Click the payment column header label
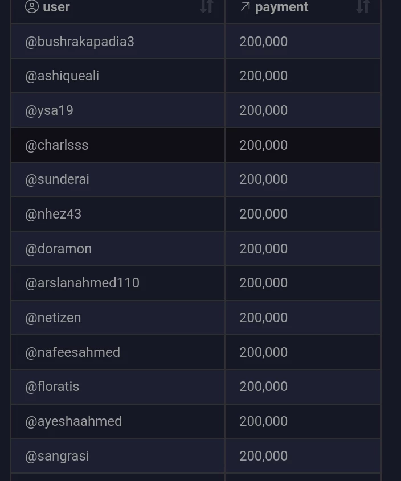This screenshot has height=481, width=401. coord(281,7)
